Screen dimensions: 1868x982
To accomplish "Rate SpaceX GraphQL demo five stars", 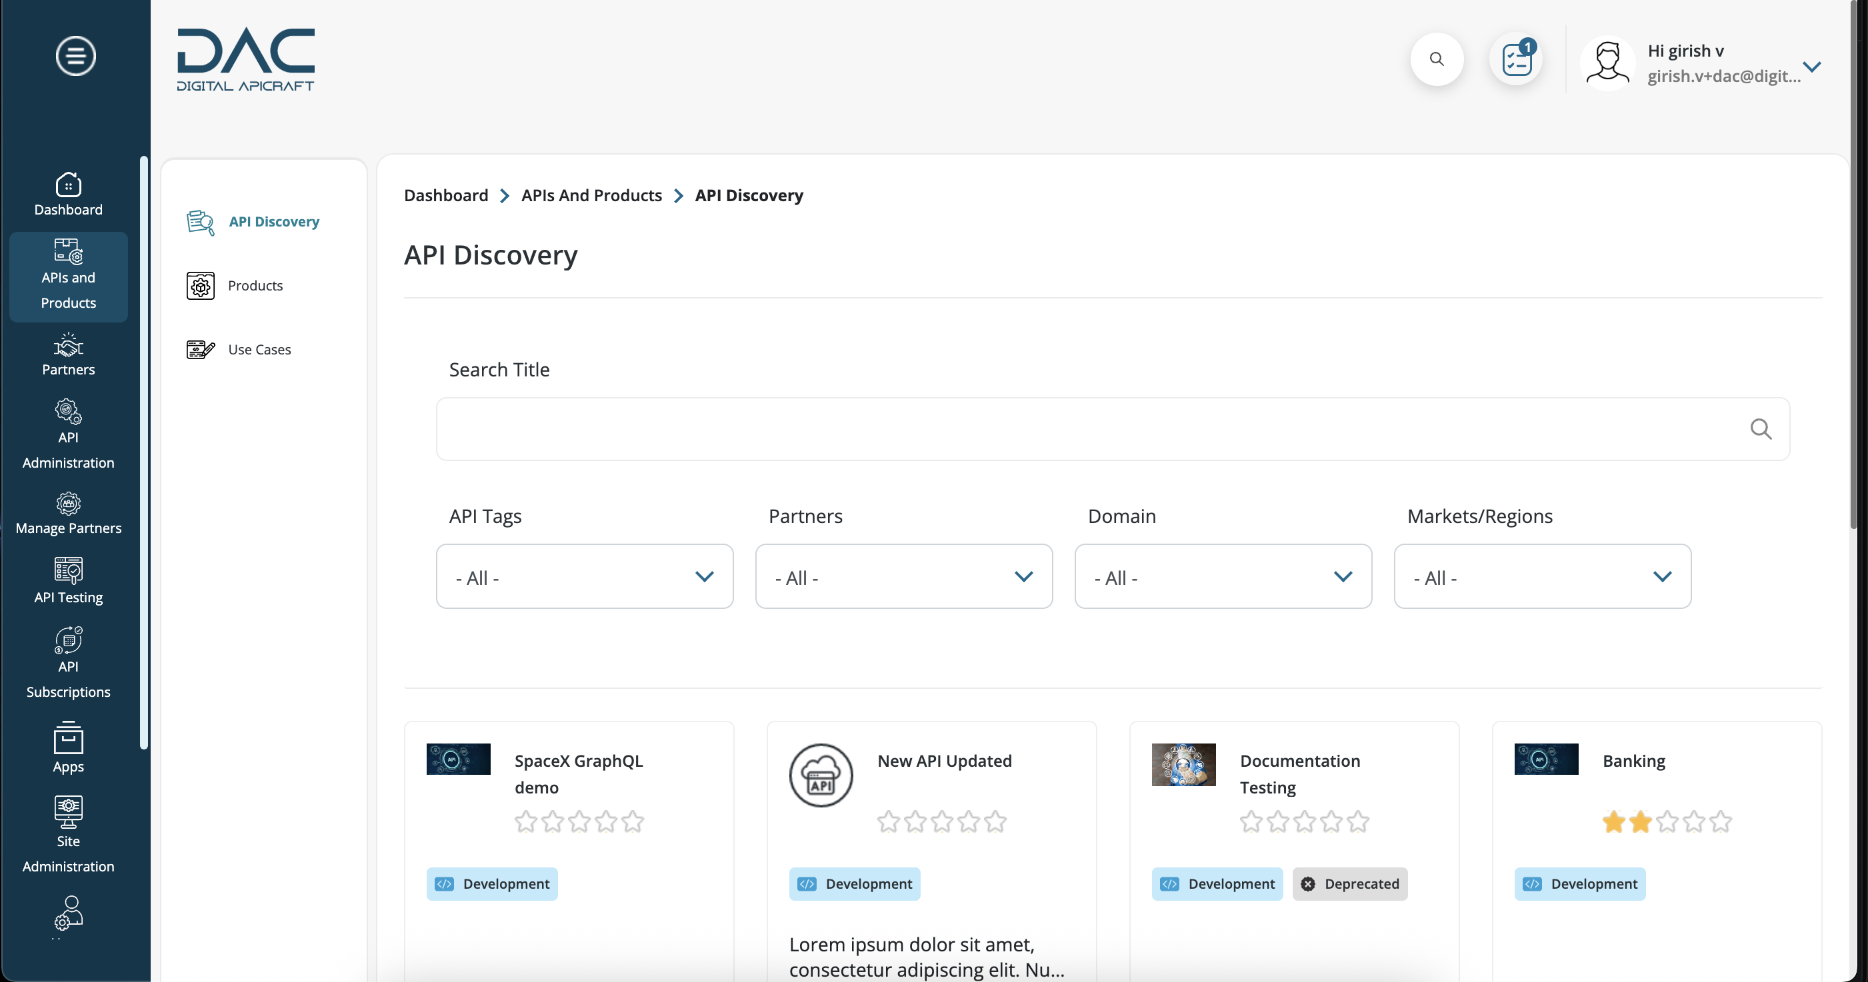I will coord(633,822).
